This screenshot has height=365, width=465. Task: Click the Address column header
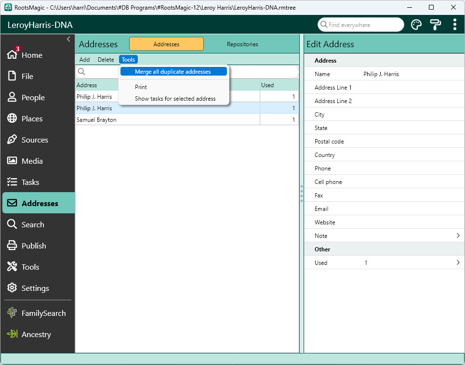[168, 85]
